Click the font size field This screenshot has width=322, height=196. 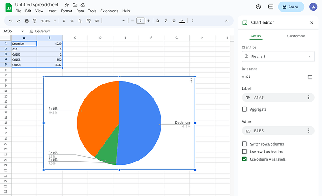pos(140,21)
